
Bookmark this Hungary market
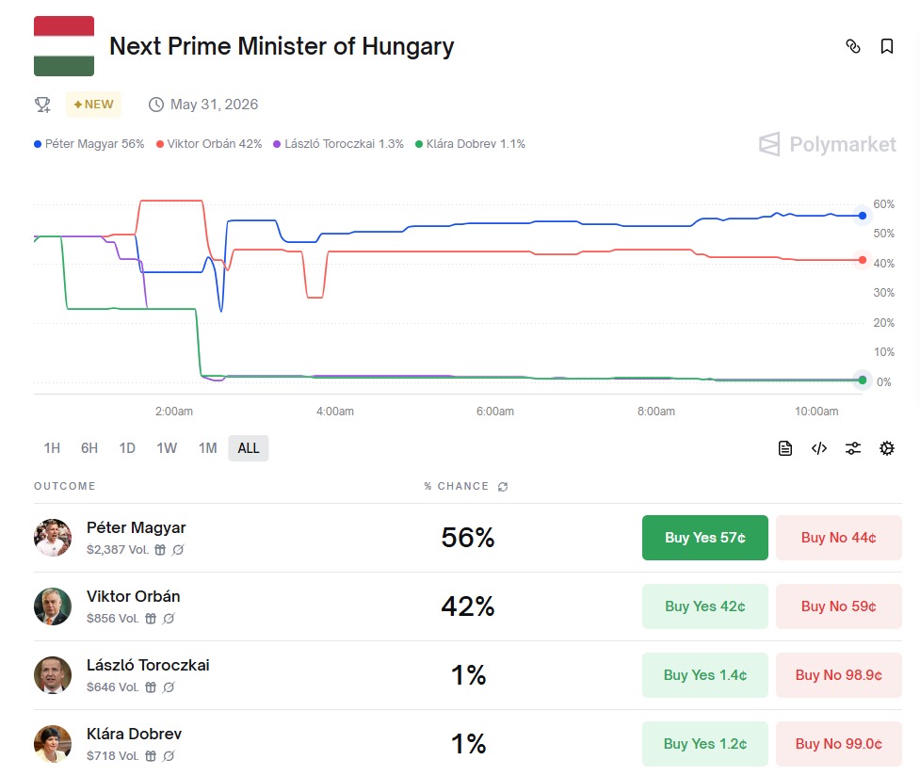pyautogui.click(x=886, y=46)
